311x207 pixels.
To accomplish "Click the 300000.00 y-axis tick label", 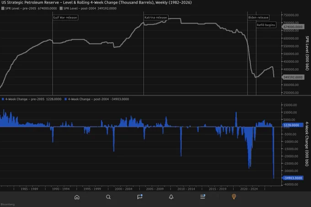I will pos(291,85).
